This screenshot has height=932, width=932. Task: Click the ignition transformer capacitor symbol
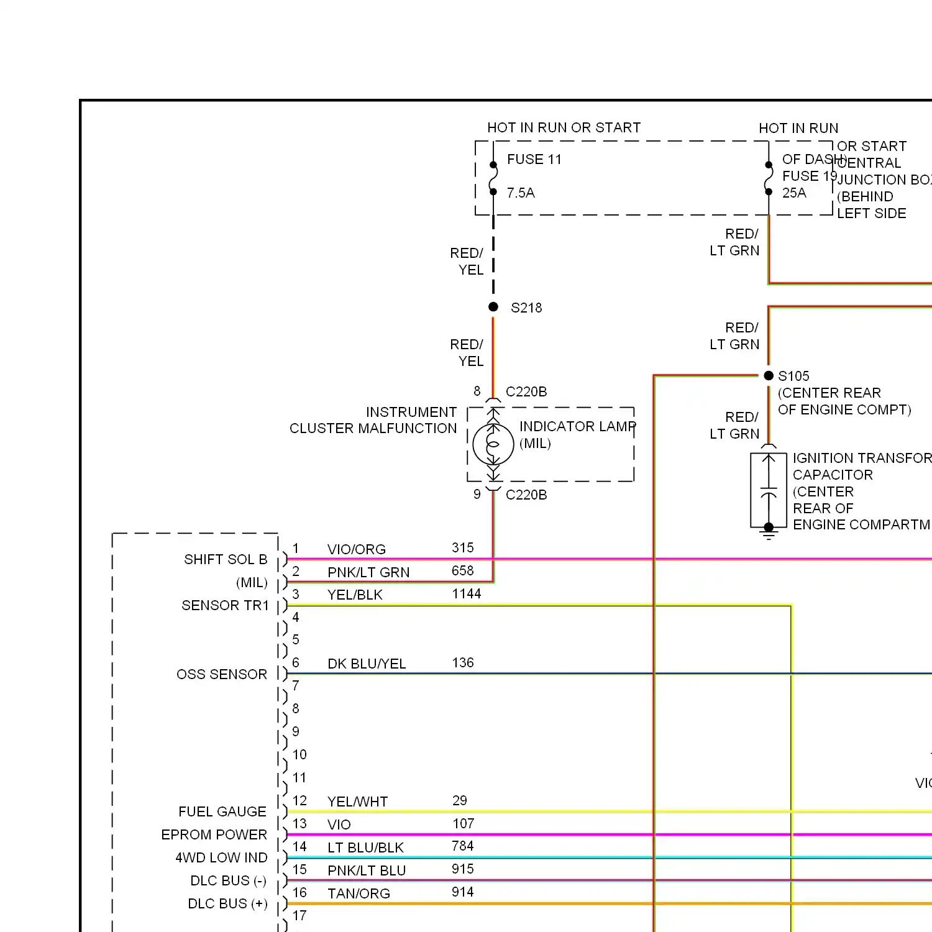(x=769, y=491)
